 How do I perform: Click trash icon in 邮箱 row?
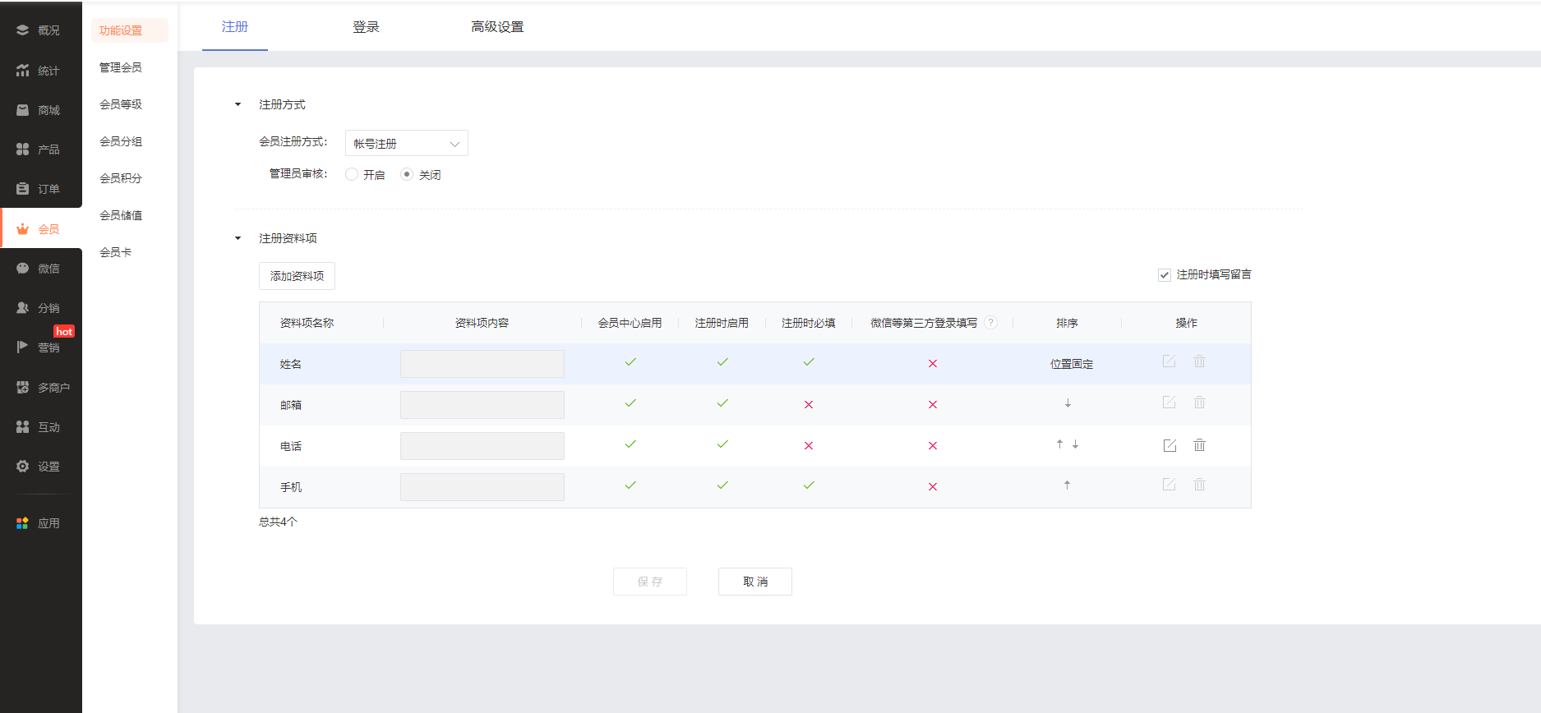click(x=1199, y=402)
